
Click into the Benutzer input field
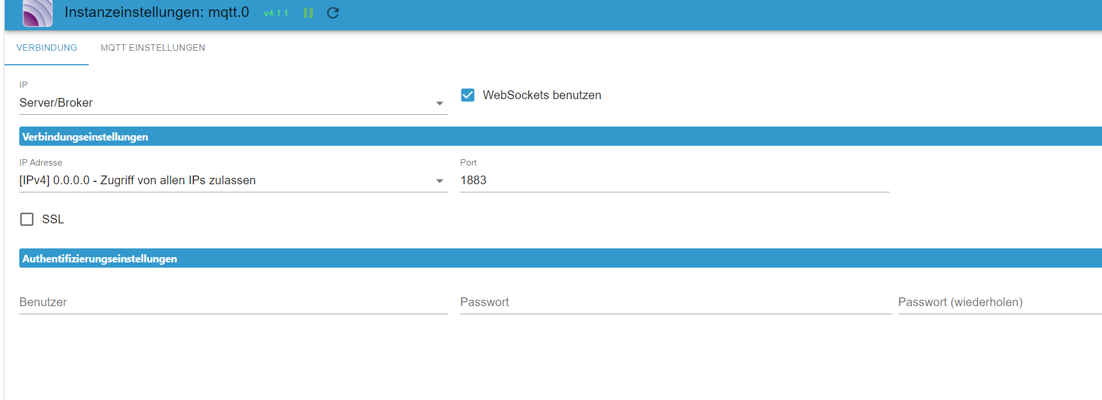234,303
